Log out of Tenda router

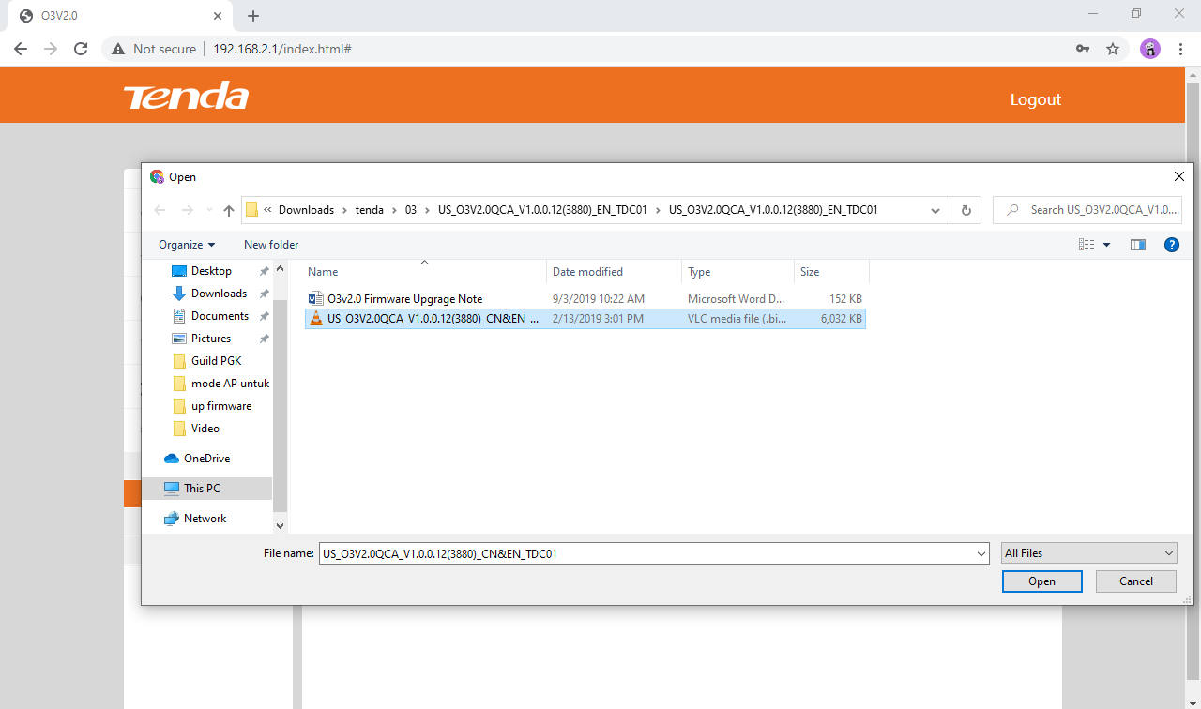coord(1036,99)
